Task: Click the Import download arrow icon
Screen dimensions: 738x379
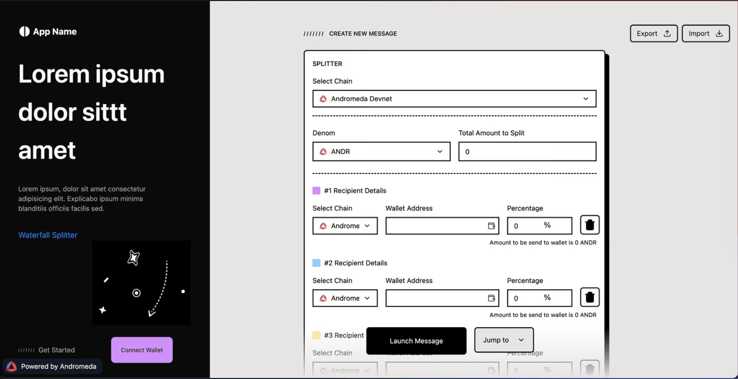Action: [719, 34]
